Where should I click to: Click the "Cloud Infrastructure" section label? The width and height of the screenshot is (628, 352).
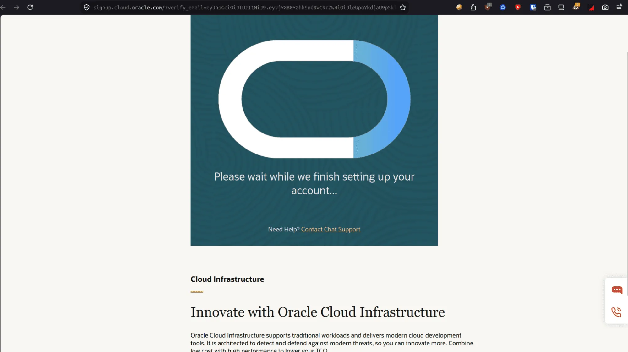coord(227,279)
